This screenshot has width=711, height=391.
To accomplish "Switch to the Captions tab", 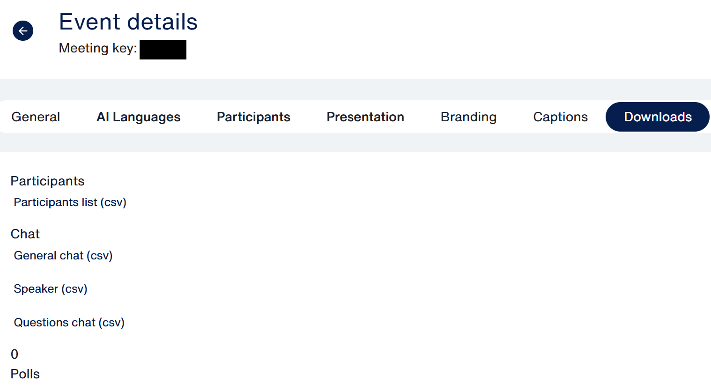I will click(x=560, y=117).
